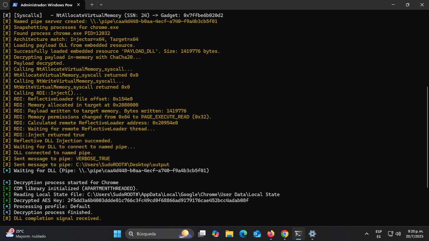The height and width of the screenshot is (241, 429).
Task: Click 'COM library initialized (APARTMENTTHREADED)' line
Action: (x=70, y=188)
